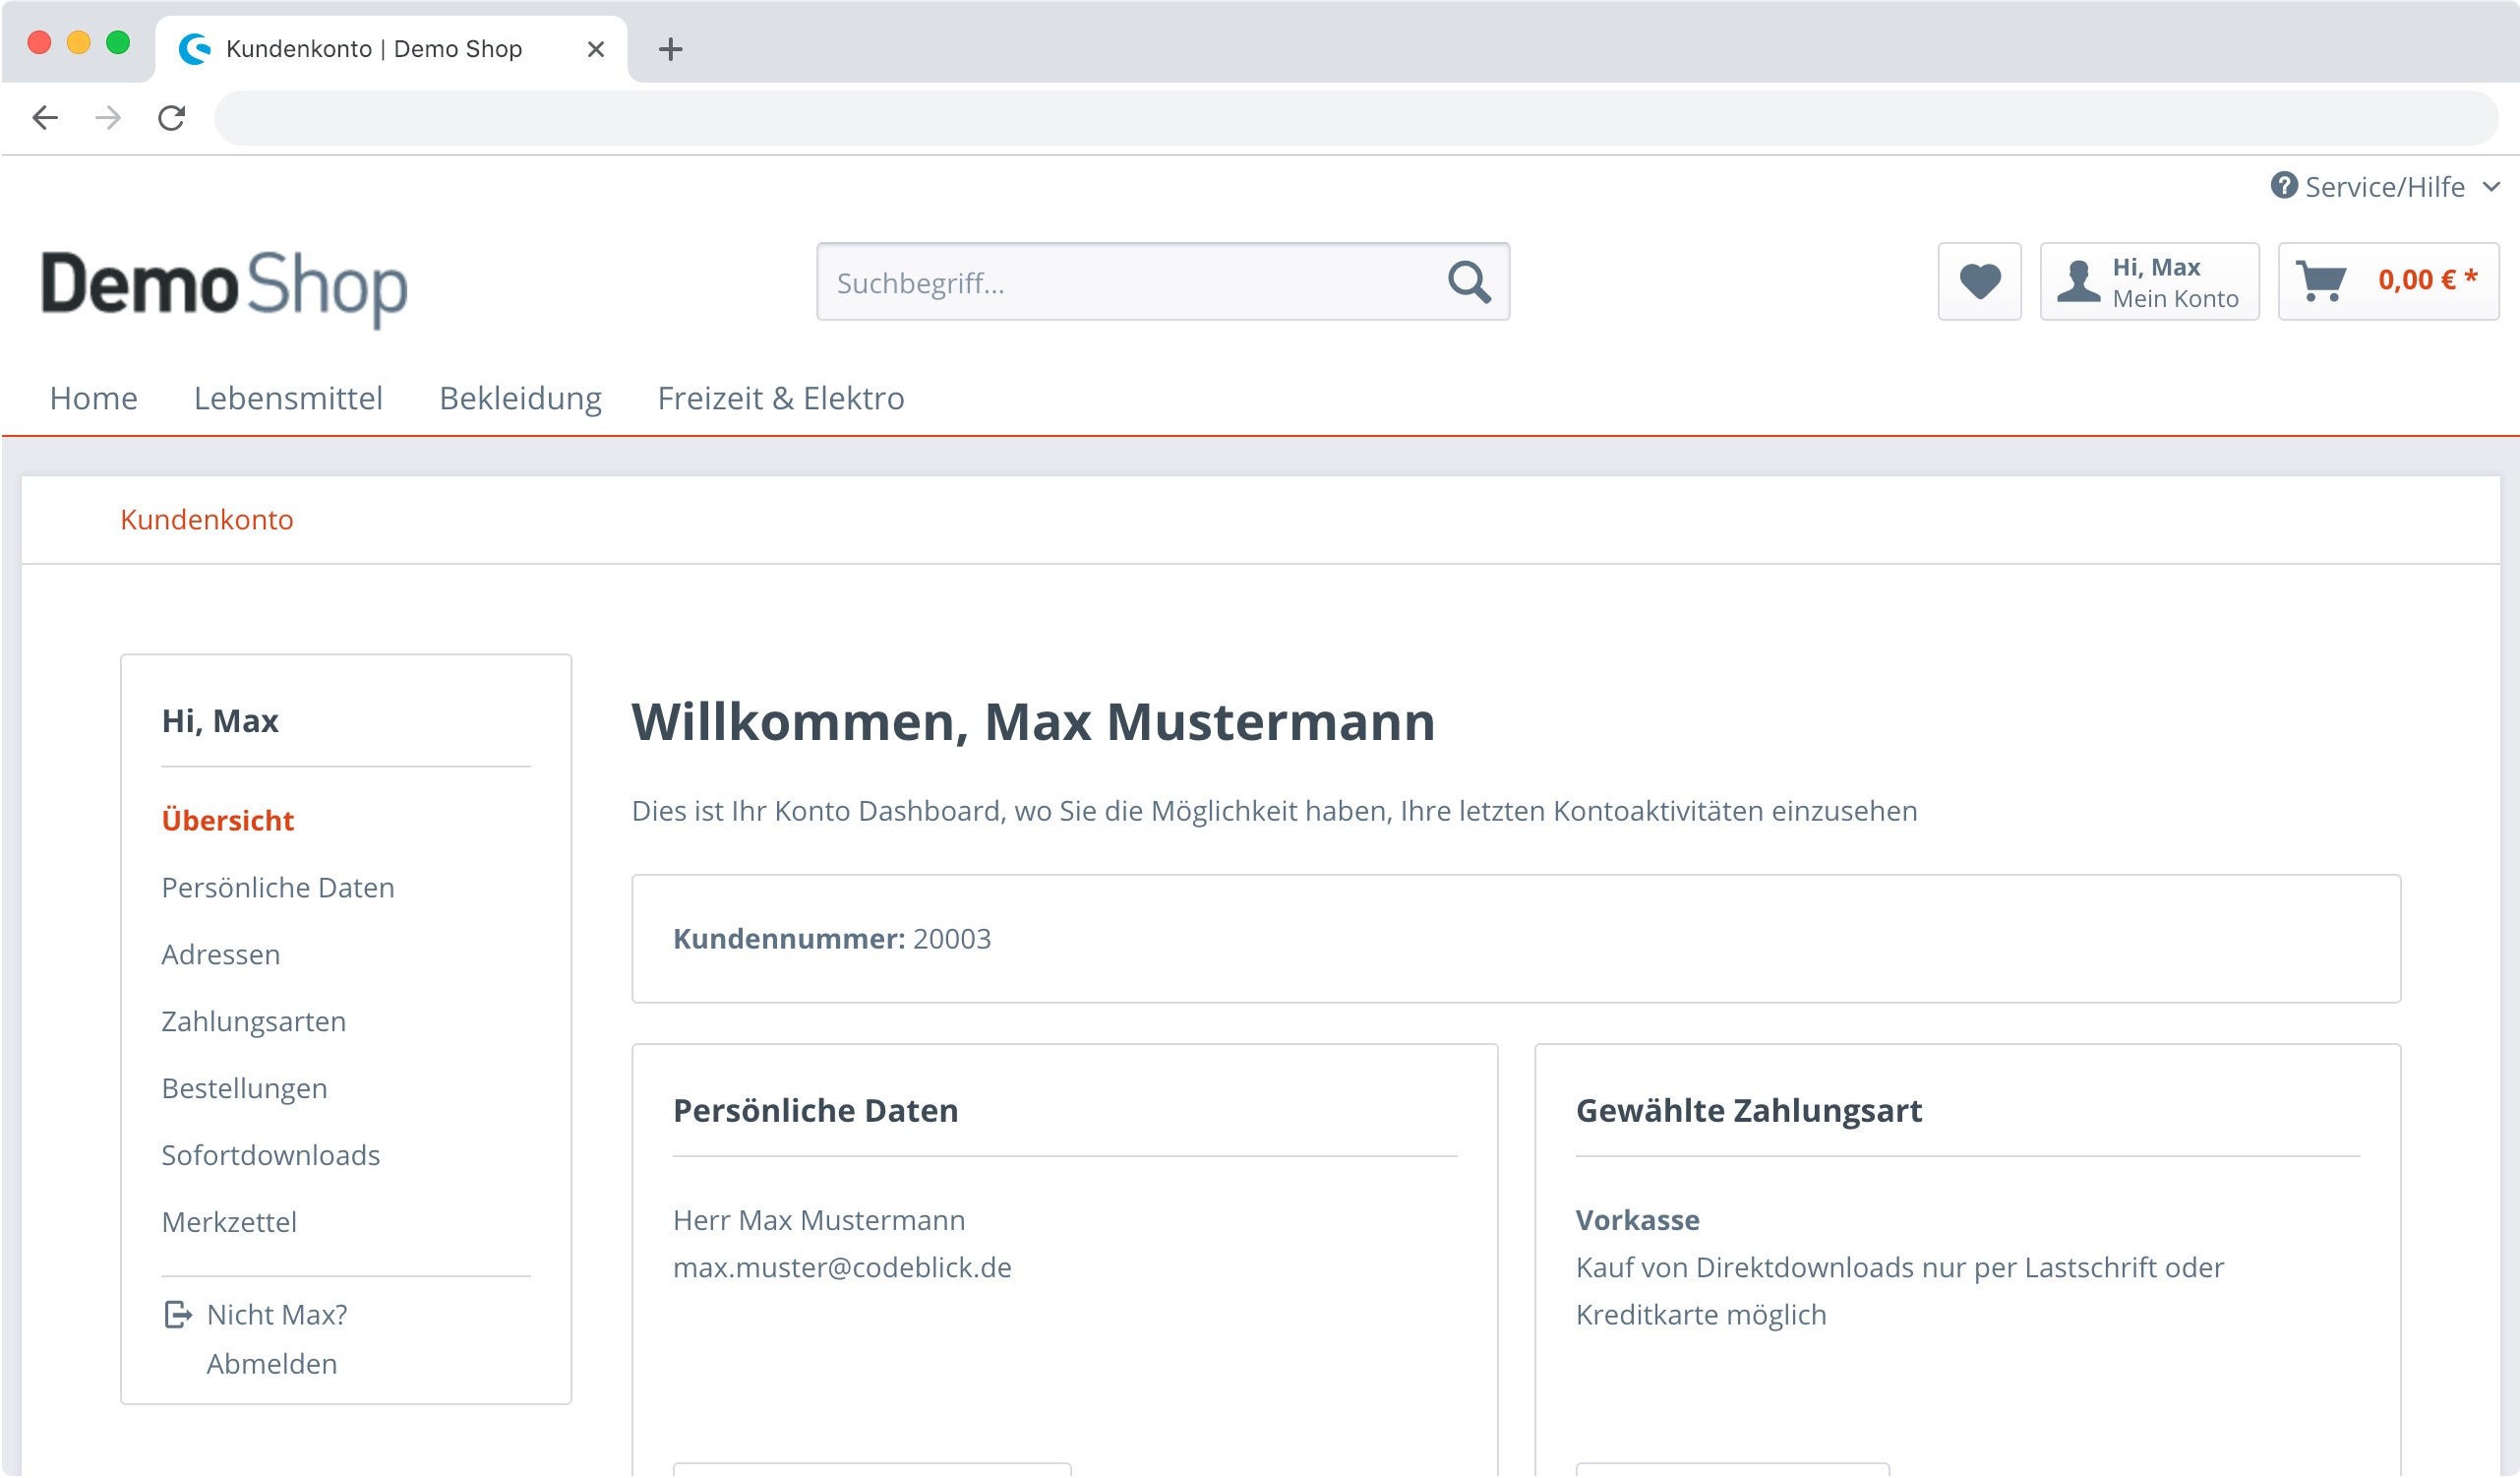
Task: Click Nicht Max? Abmelden link
Action: click(277, 1340)
